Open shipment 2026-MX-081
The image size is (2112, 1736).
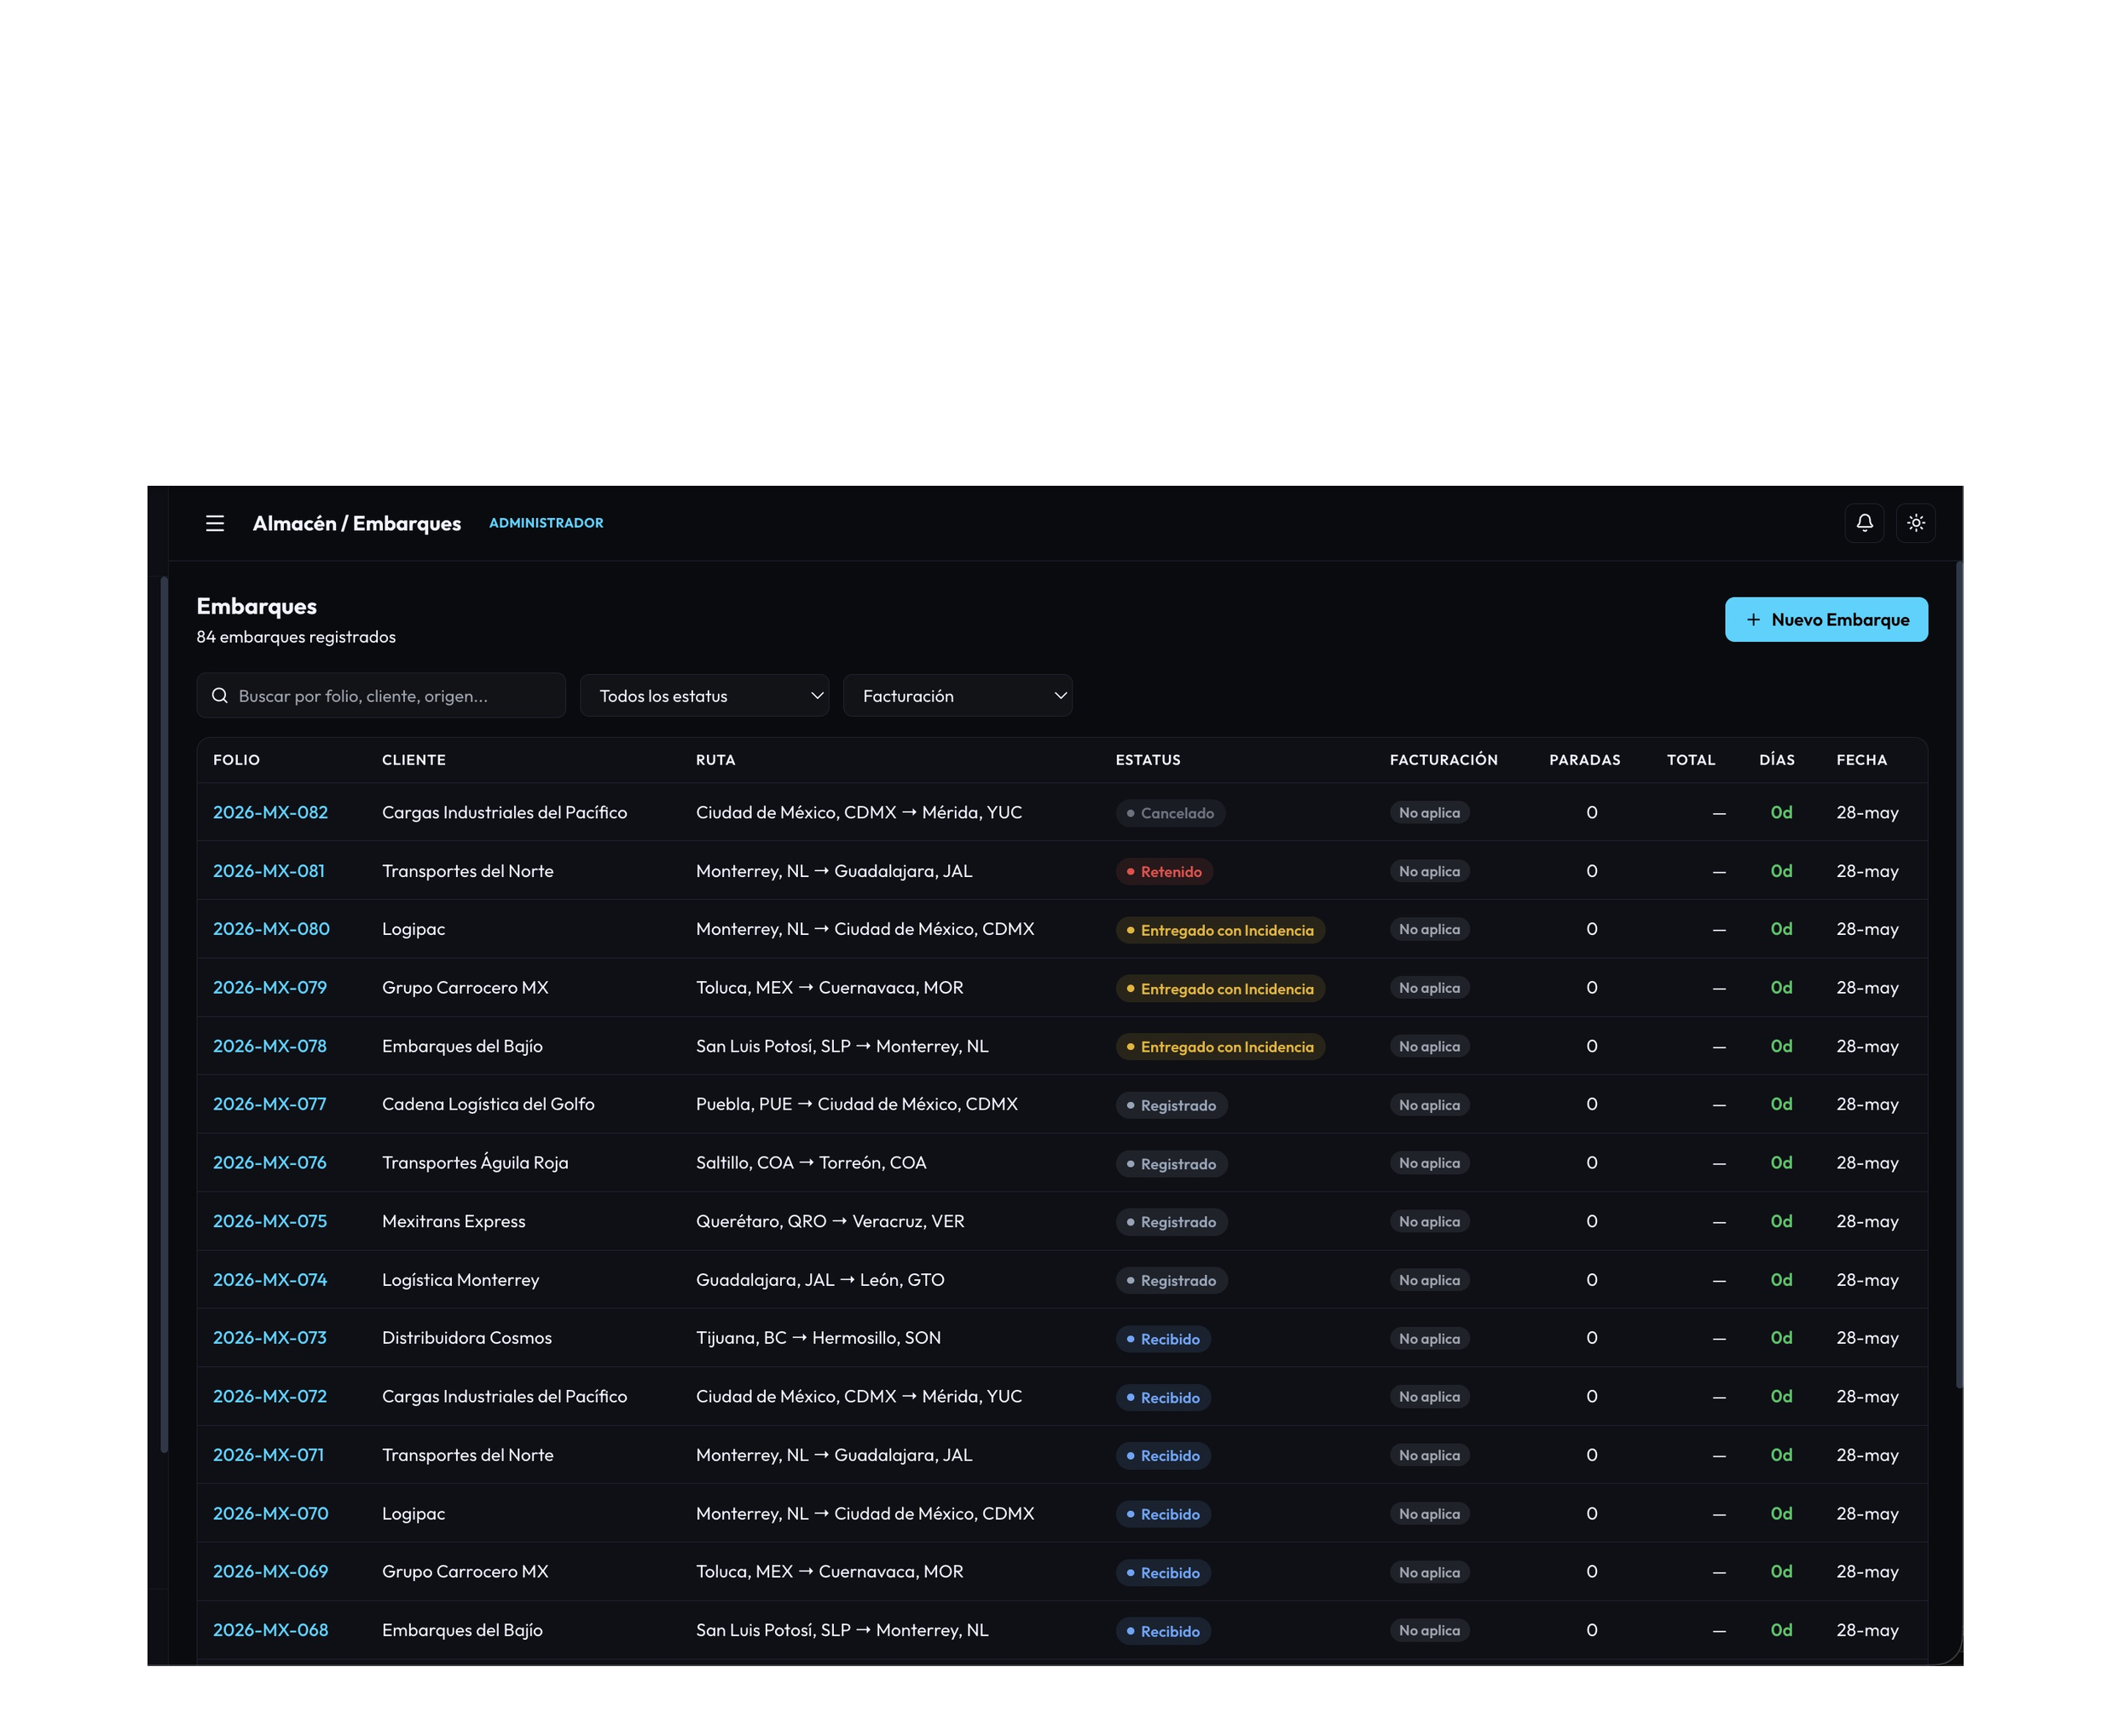point(269,871)
